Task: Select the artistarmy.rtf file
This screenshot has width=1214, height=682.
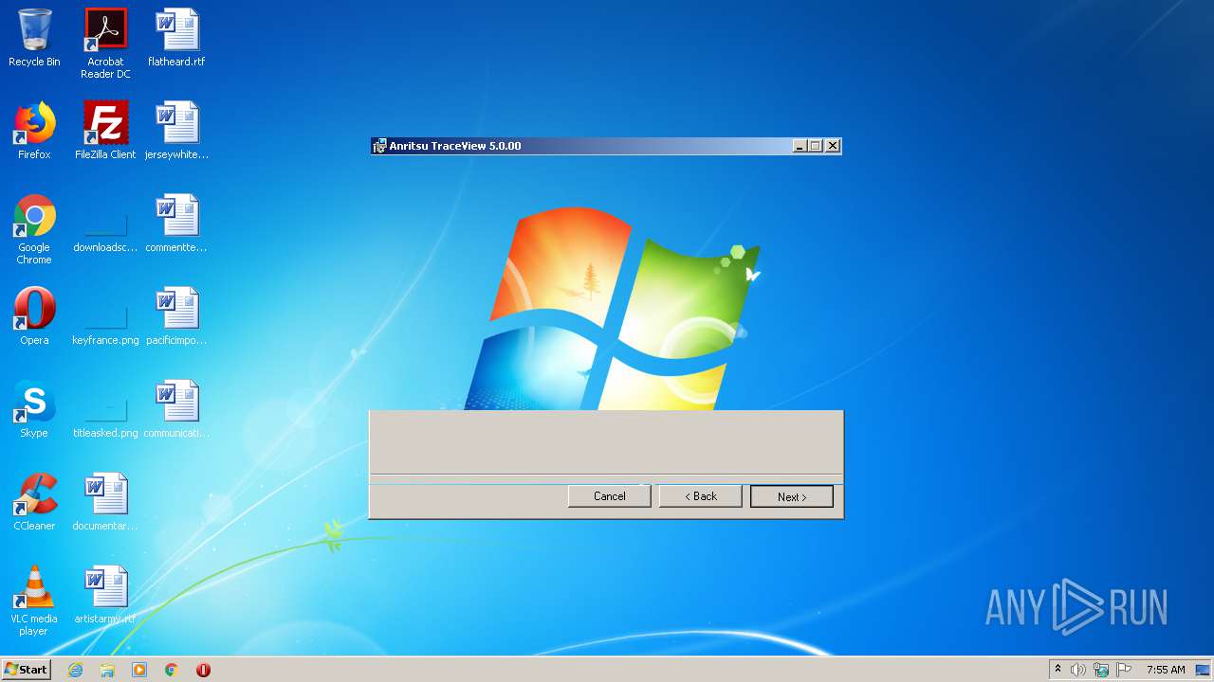Action: click(105, 595)
